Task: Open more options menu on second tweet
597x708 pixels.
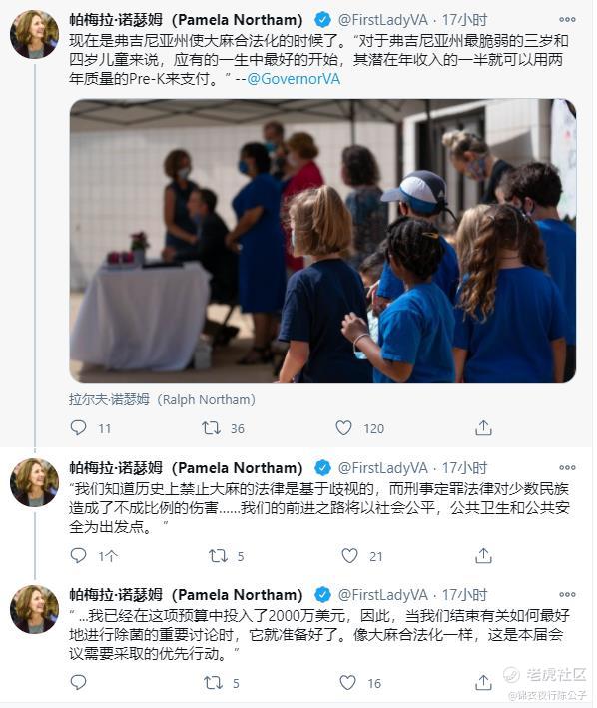Action: point(567,467)
